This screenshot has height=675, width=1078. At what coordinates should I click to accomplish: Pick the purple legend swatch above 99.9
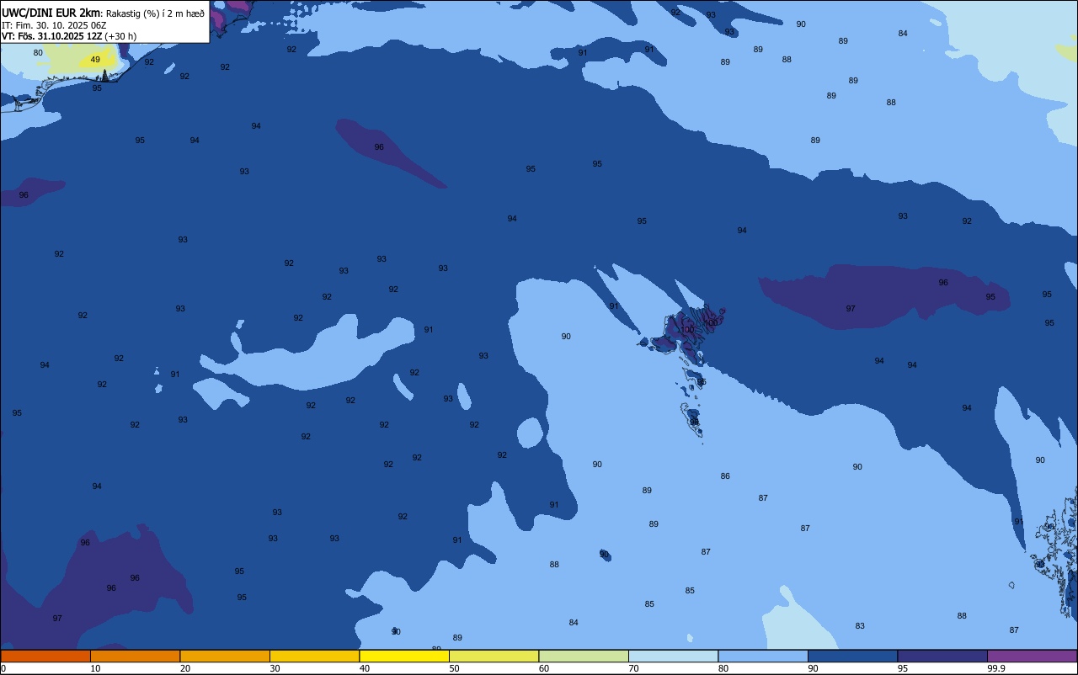click(1032, 656)
